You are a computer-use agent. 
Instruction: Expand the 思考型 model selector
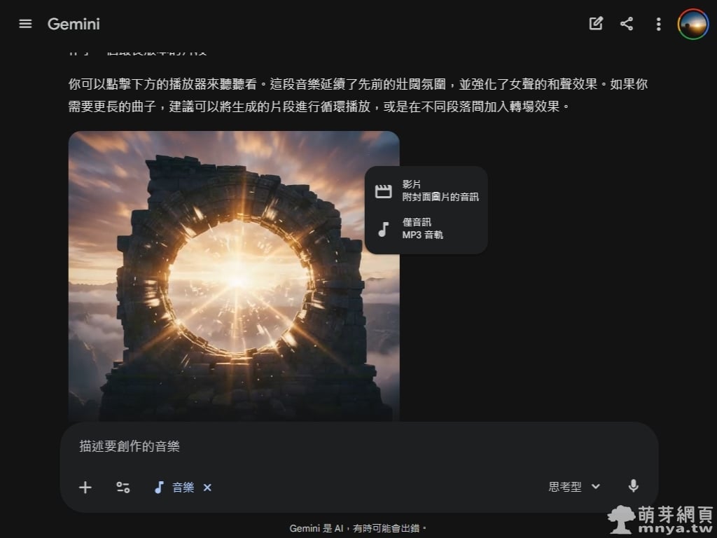click(x=565, y=487)
